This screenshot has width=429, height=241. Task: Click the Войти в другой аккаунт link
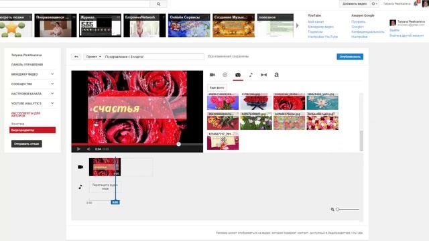pyautogui.click(x=407, y=35)
